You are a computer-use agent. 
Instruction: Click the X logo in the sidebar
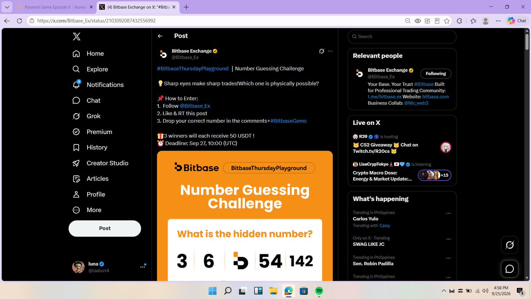point(77,37)
